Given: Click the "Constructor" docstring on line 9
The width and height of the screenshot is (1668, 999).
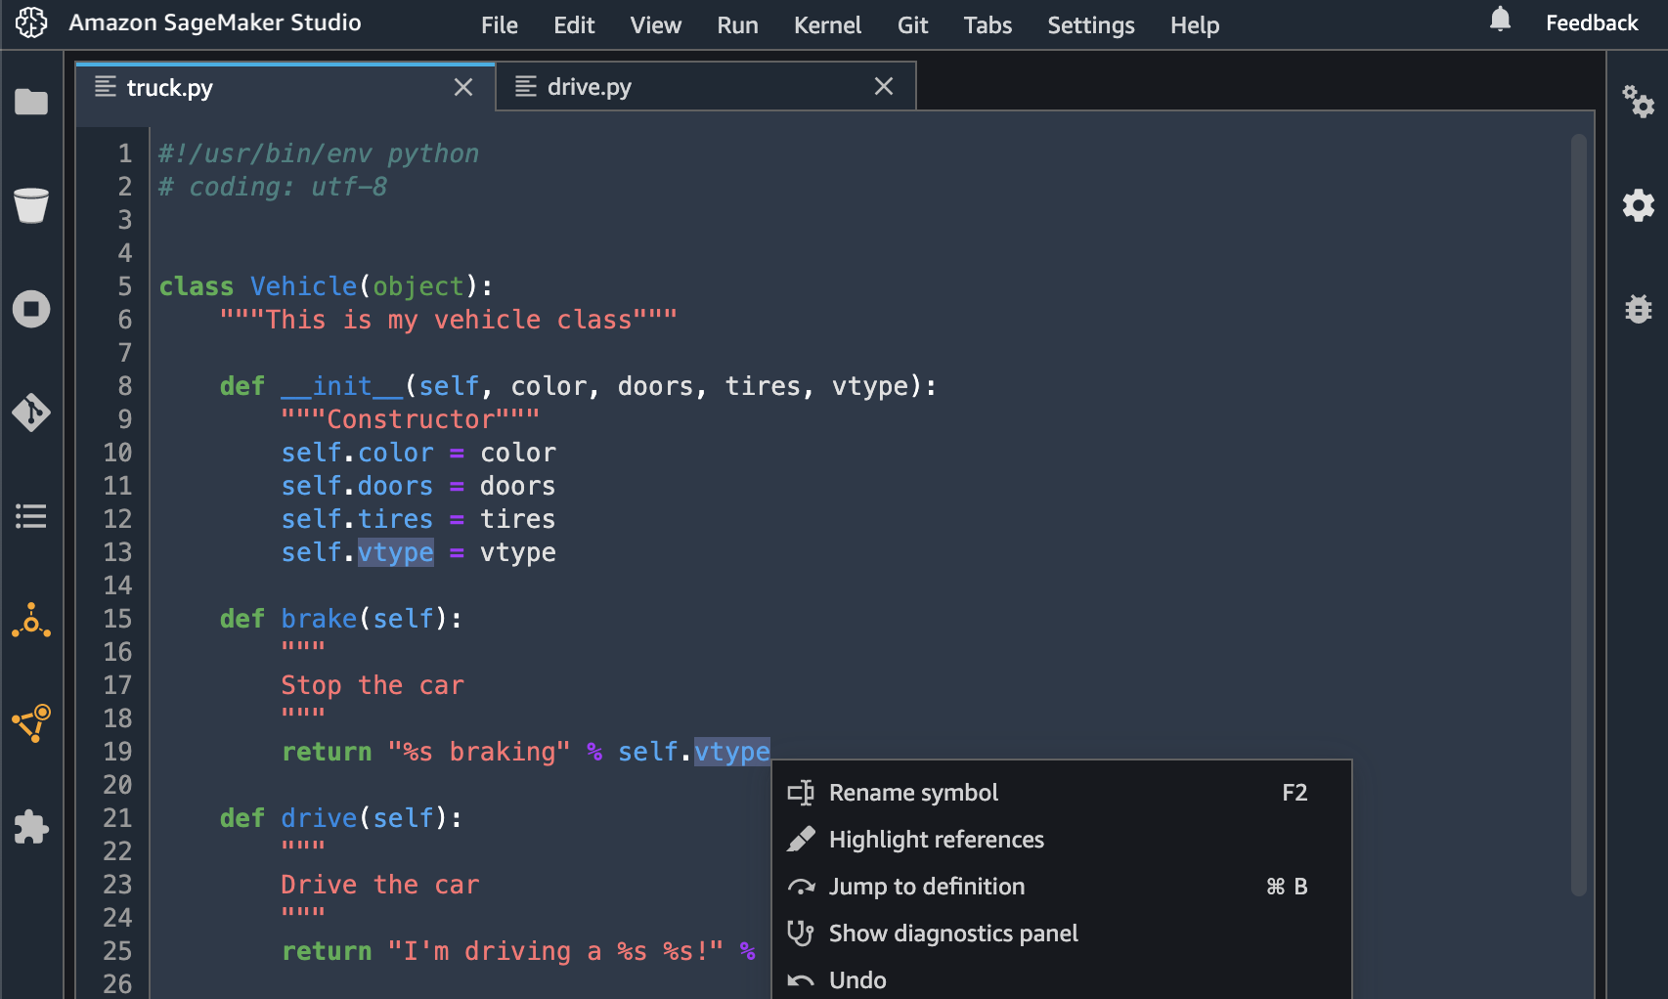Looking at the screenshot, I should pos(411,419).
